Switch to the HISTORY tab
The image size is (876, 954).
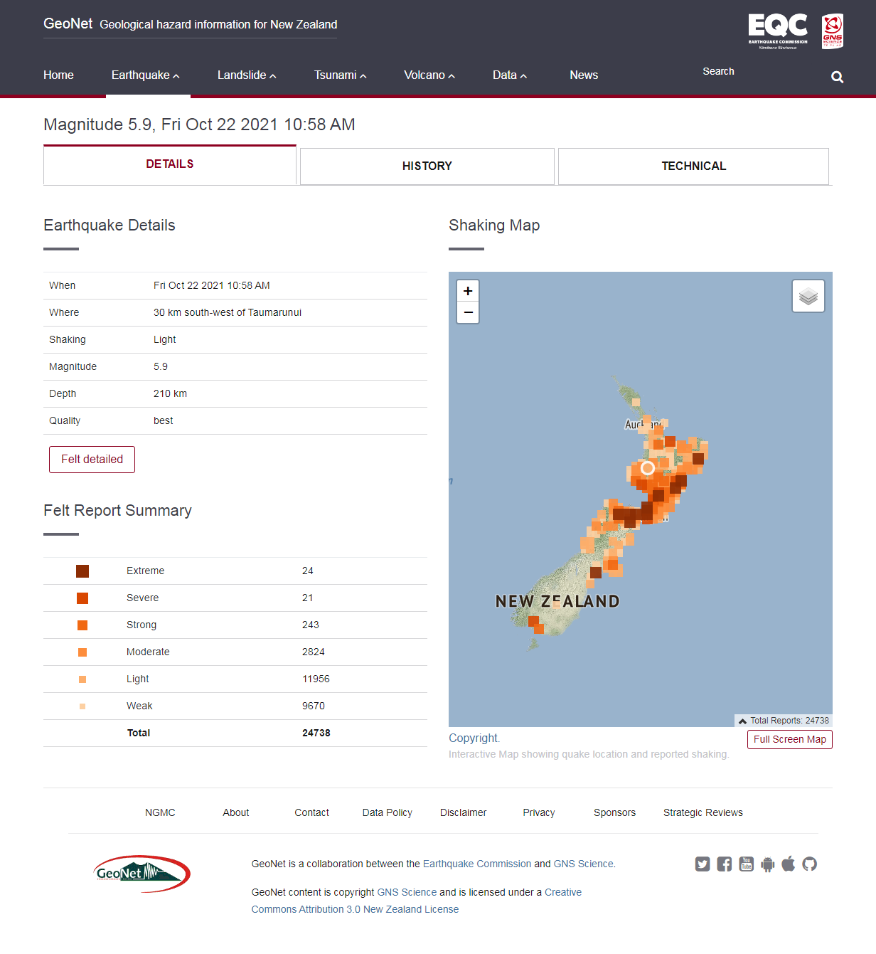tap(427, 166)
